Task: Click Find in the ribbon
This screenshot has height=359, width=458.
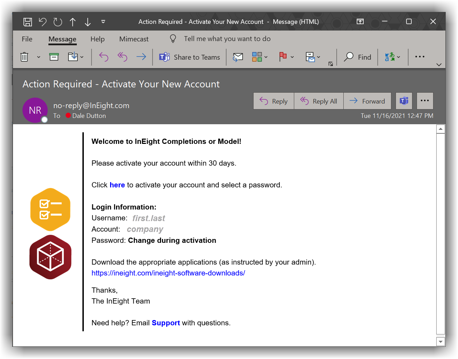Action: coord(358,57)
